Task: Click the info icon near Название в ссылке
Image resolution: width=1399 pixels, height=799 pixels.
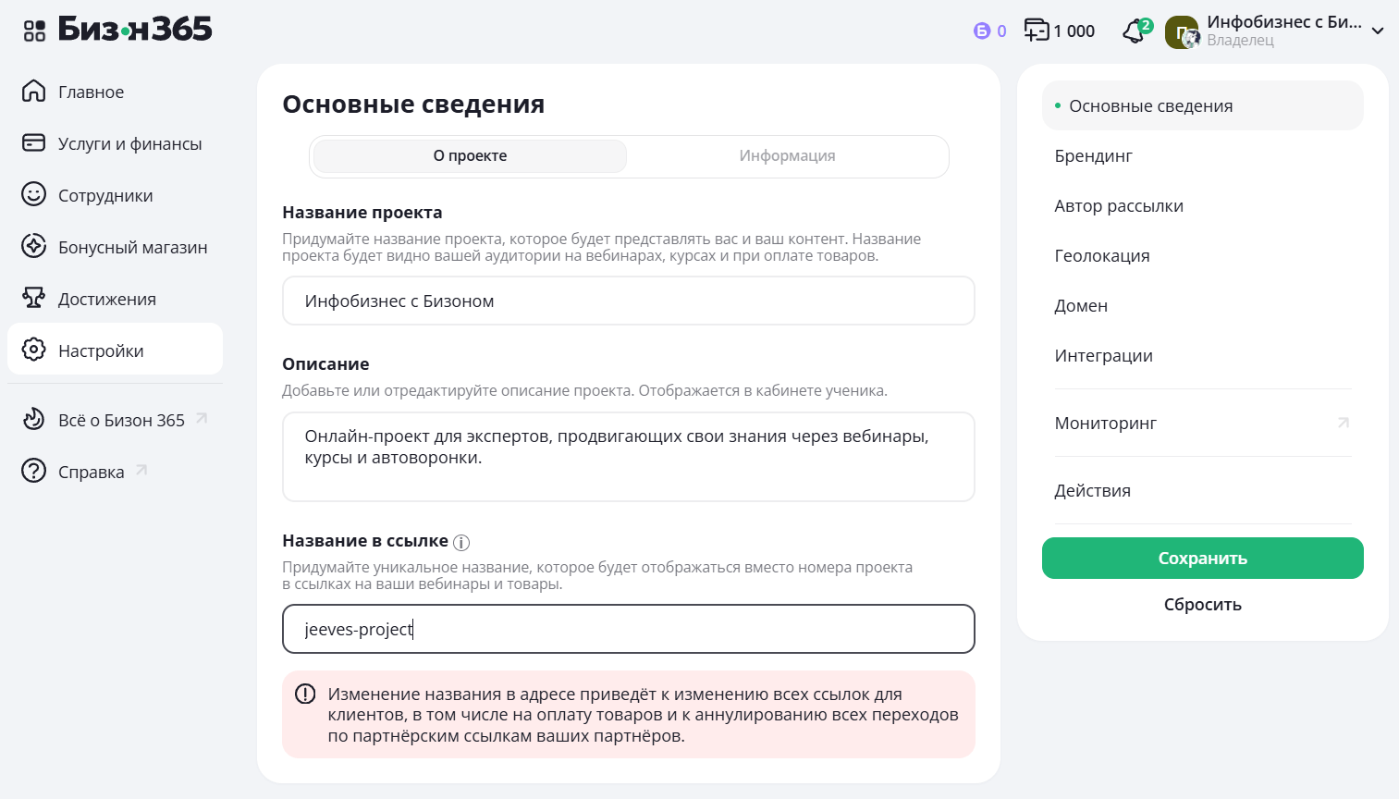Action: (x=461, y=543)
